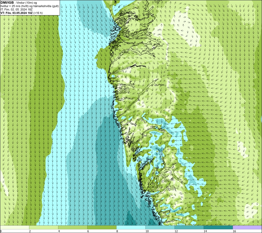Select the 10–12 m/s turquoise swatch
The height and width of the screenshot is (233, 262).
click(x=160, y=227)
